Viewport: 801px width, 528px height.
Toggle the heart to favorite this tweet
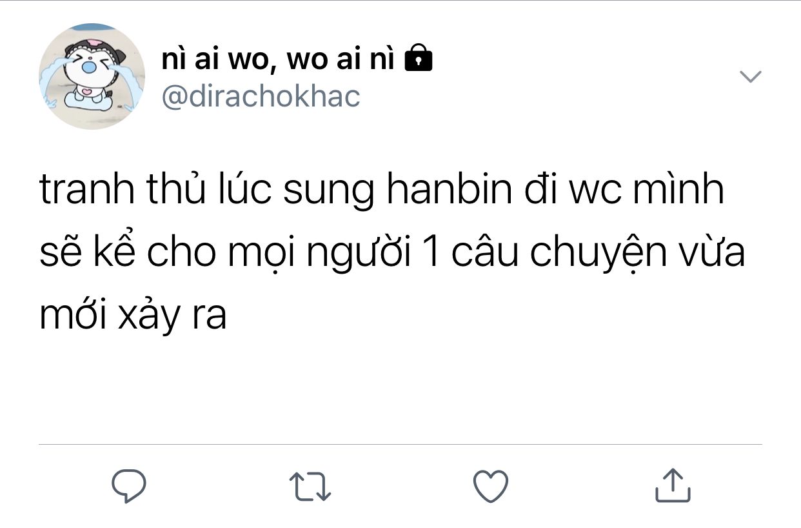tap(491, 487)
